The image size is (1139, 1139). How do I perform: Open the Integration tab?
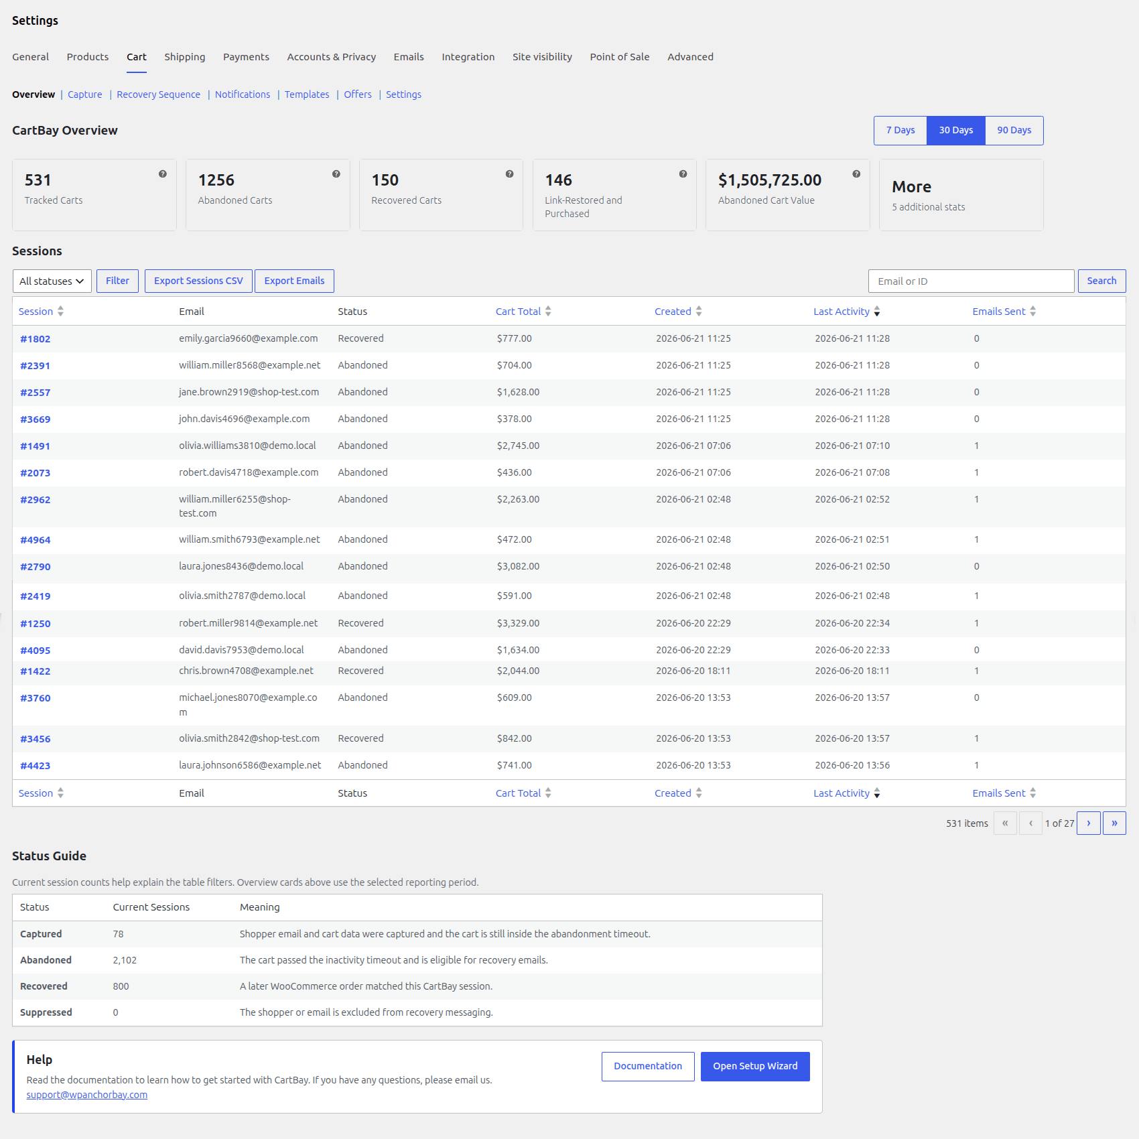(468, 57)
